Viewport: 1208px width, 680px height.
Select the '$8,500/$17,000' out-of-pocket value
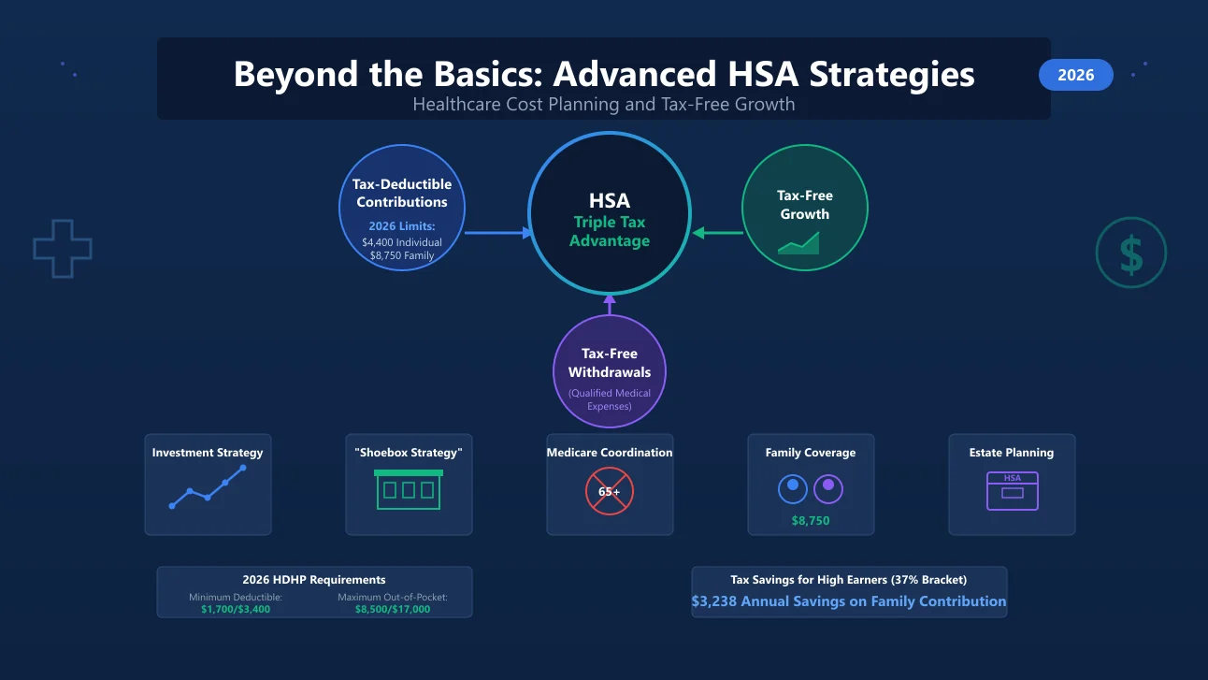coord(393,609)
